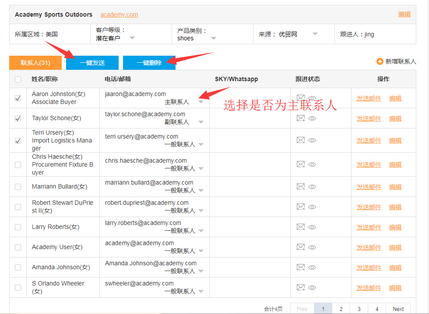Click mail icon in Amanda Johnson row
Screen dimensions: 429x314
point(301,267)
